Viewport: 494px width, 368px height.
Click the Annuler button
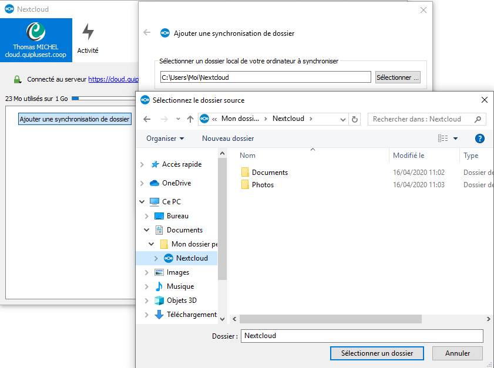[457, 353]
